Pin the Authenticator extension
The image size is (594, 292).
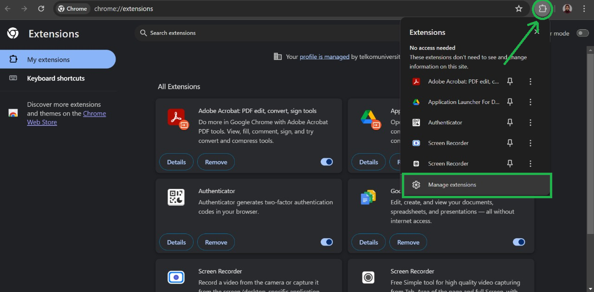(x=510, y=123)
